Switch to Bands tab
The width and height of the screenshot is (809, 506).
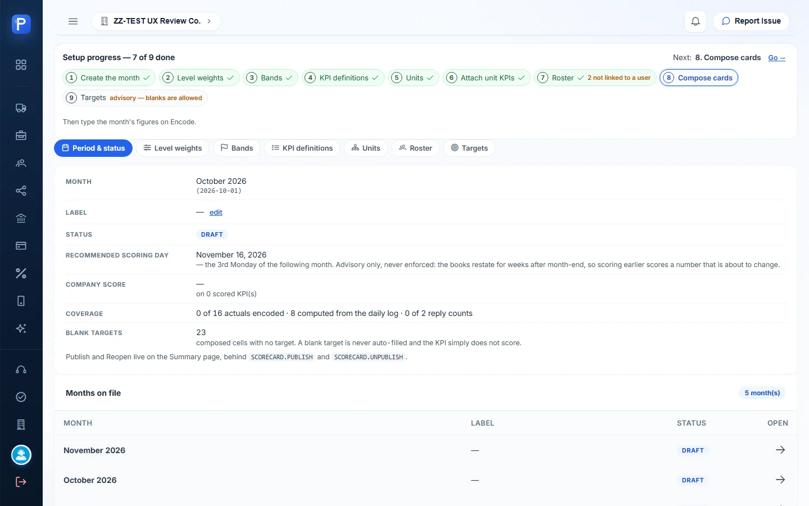[237, 148]
